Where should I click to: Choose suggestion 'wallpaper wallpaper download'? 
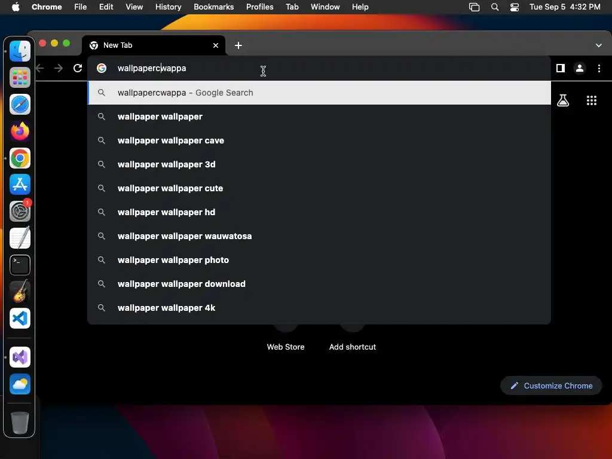[x=319, y=284]
